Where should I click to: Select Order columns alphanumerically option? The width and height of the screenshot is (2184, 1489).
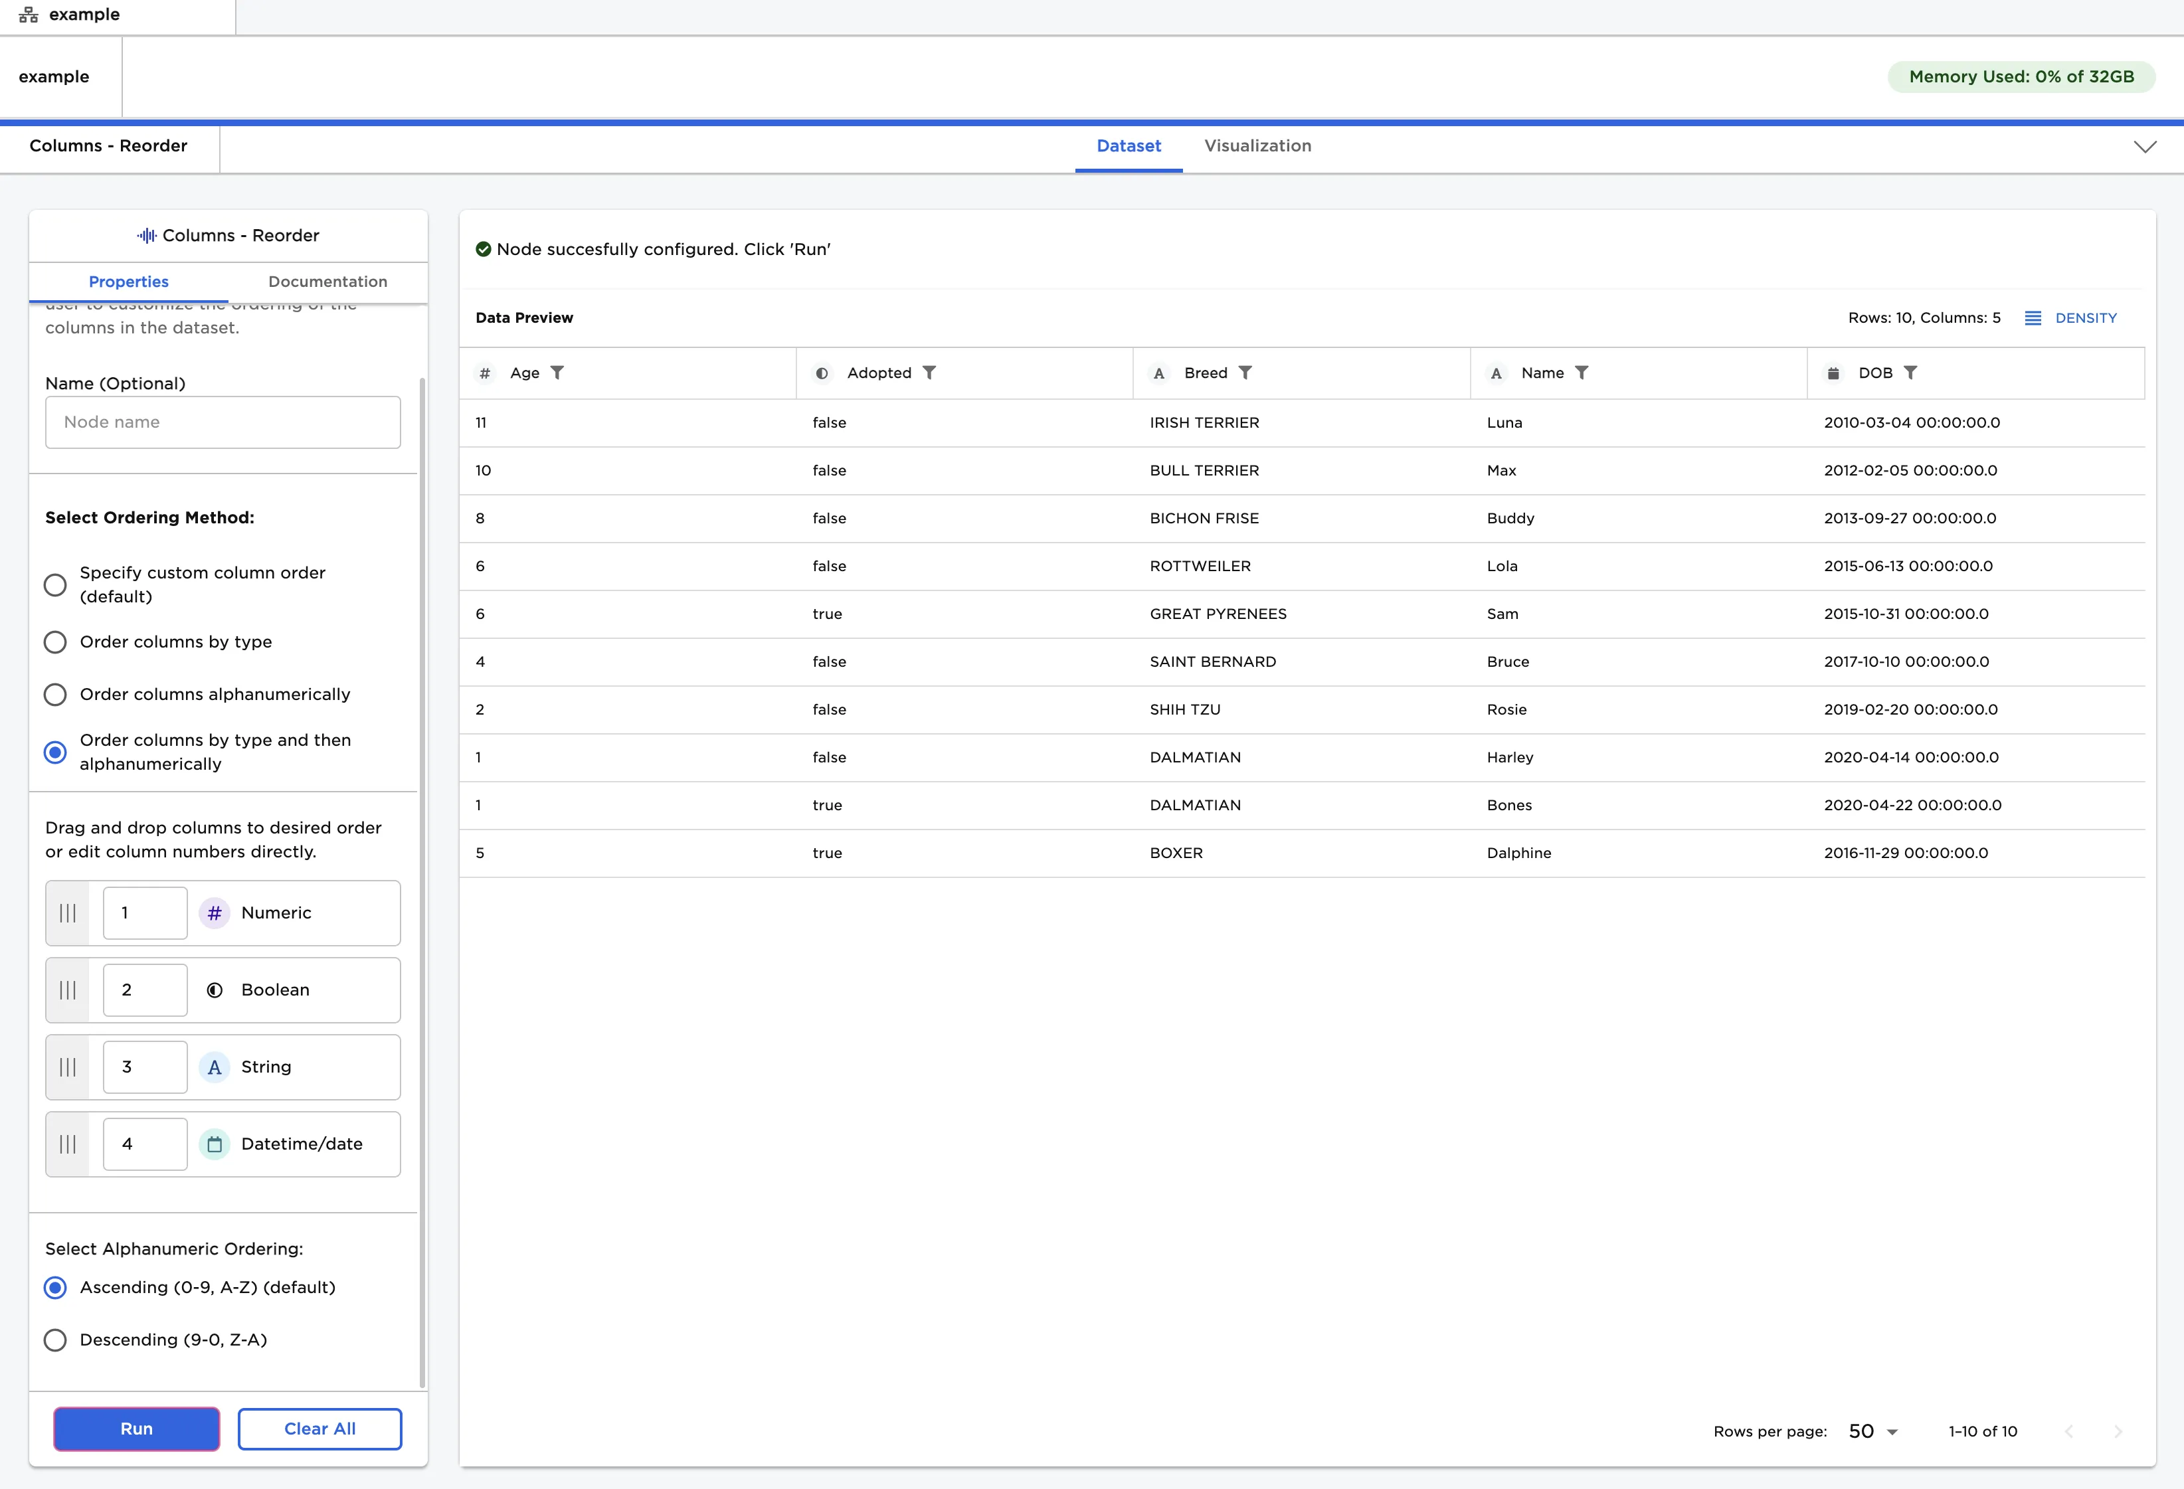tap(55, 695)
